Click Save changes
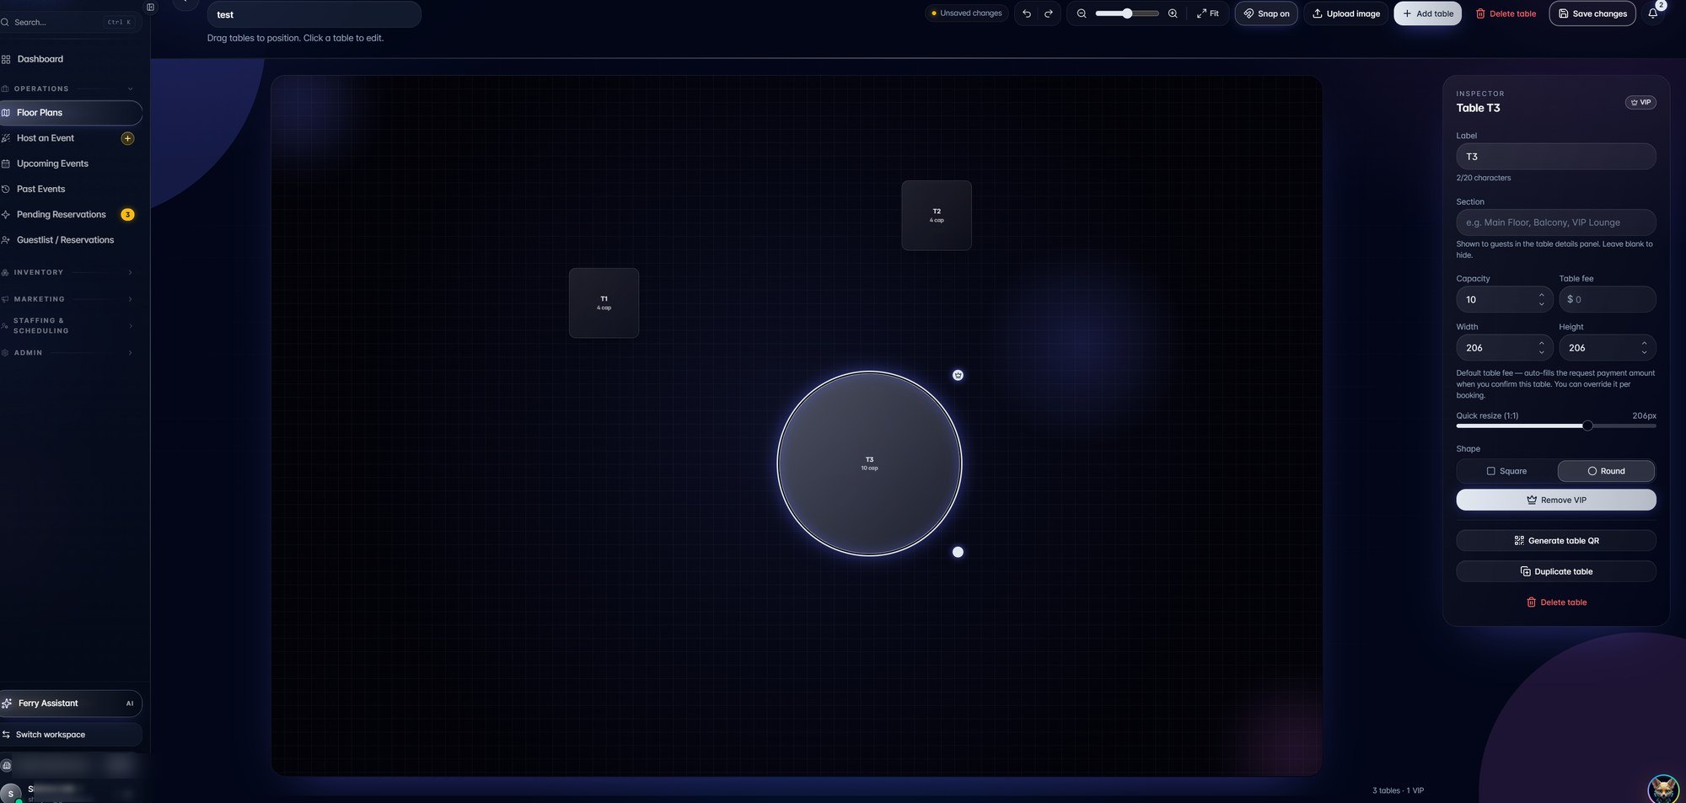The image size is (1686, 803). click(1592, 13)
